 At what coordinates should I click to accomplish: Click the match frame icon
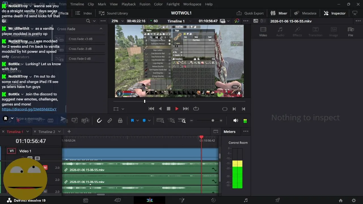(x=225, y=109)
